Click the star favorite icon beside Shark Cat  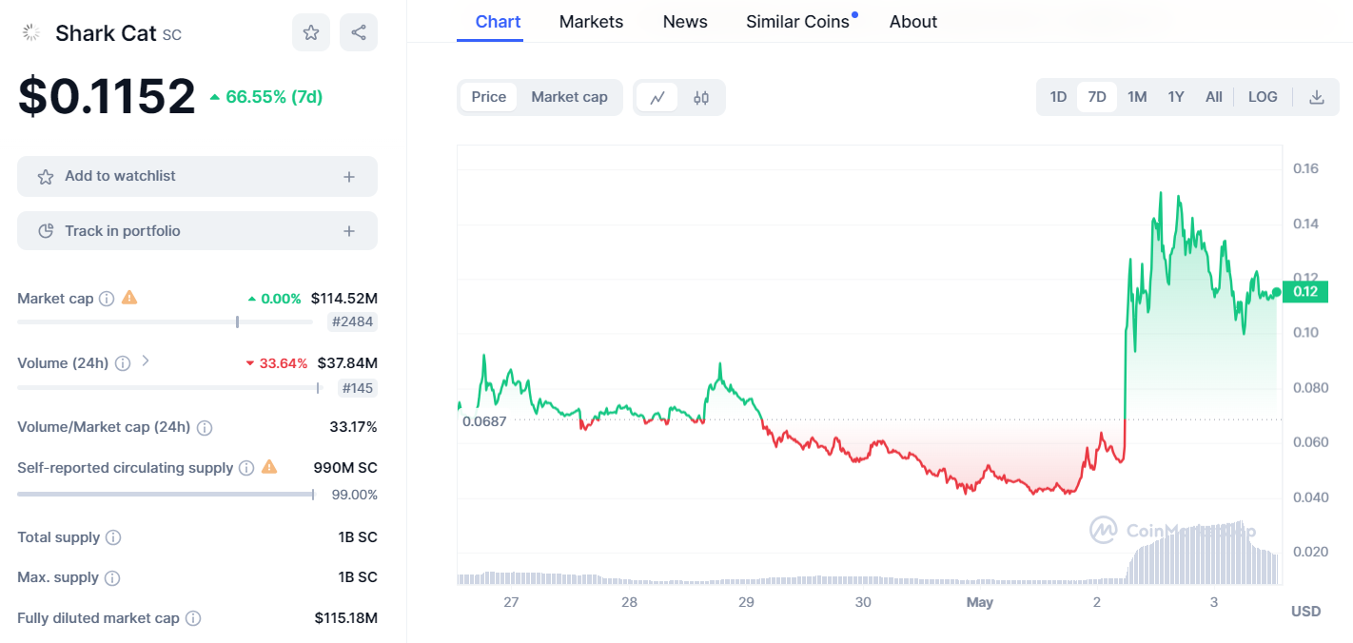pos(311,32)
